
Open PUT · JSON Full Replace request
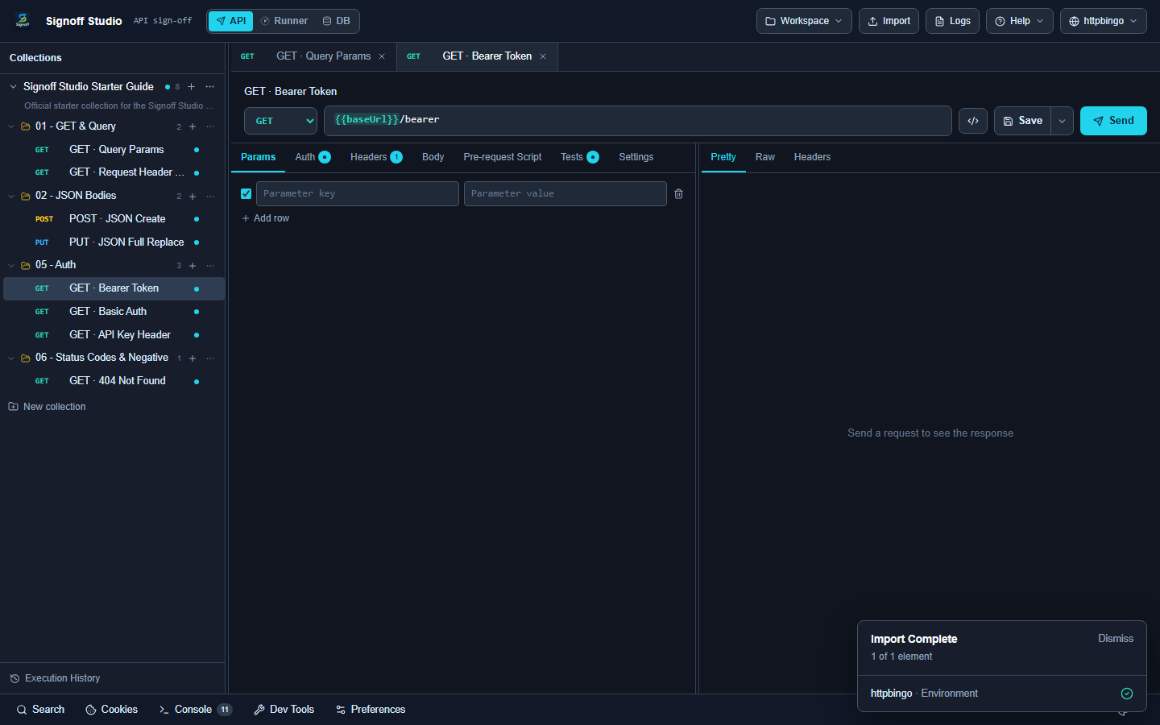[x=114, y=242]
